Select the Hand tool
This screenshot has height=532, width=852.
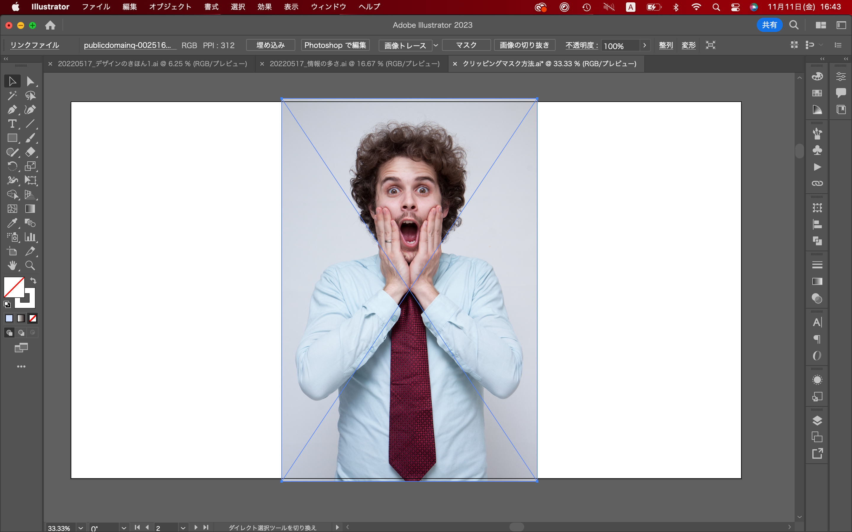click(x=12, y=265)
